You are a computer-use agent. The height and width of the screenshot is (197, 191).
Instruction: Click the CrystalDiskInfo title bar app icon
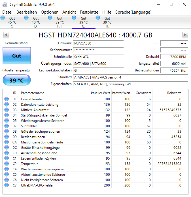(x=5, y=5)
